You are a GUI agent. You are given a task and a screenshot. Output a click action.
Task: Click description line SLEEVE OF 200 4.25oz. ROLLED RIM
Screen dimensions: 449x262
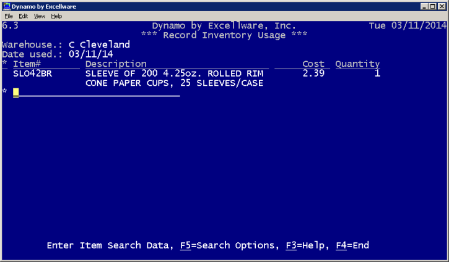175,74
